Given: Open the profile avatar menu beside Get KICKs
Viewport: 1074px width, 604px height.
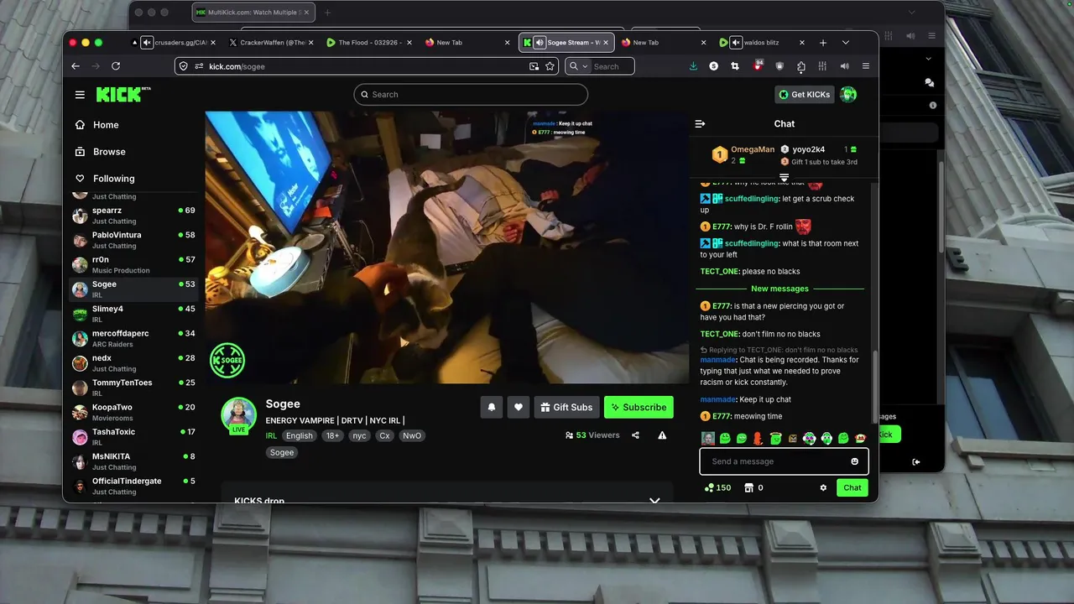Looking at the screenshot, I should (848, 95).
